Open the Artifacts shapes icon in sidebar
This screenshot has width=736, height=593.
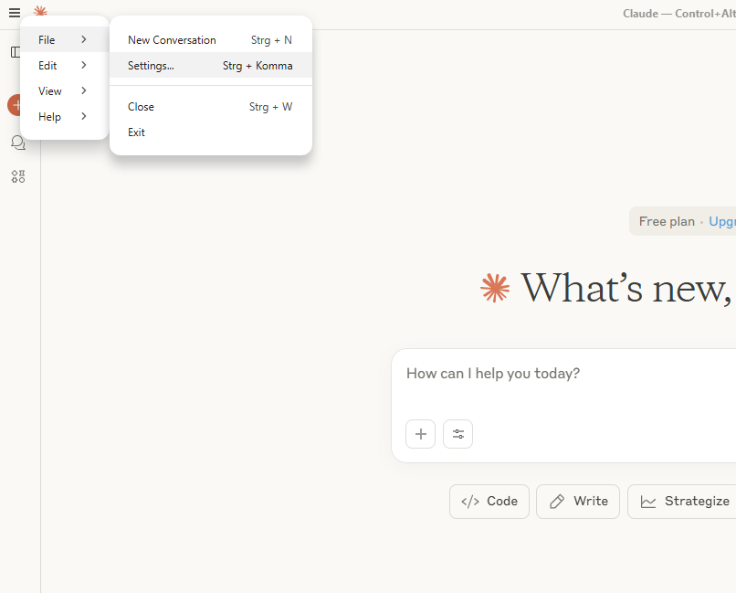(17, 176)
